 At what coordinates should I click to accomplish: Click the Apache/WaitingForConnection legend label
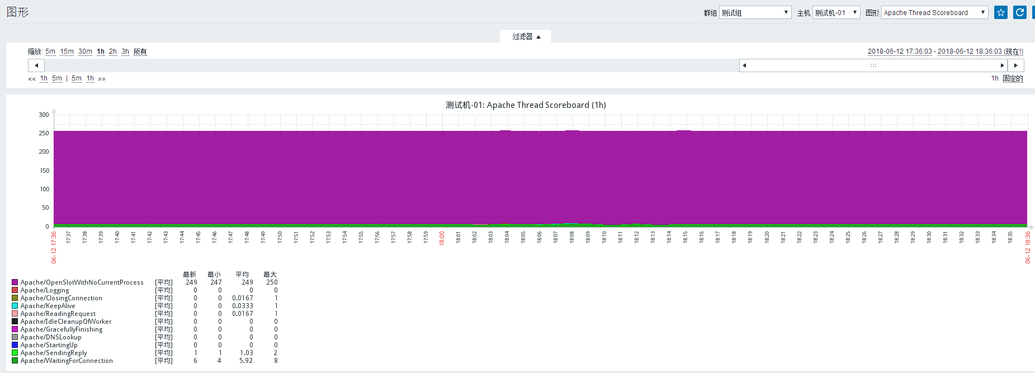[67, 361]
